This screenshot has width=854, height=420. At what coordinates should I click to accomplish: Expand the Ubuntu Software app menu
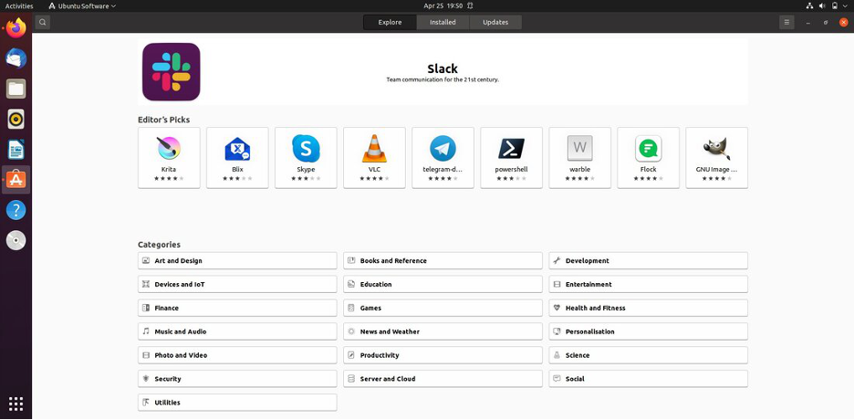pyautogui.click(x=82, y=6)
